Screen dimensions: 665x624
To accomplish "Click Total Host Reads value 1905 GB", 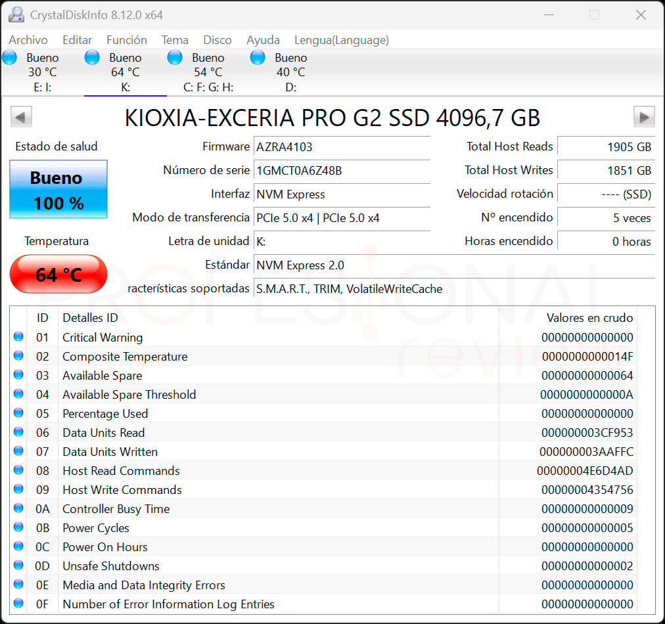I will click(x=606, y=147).
